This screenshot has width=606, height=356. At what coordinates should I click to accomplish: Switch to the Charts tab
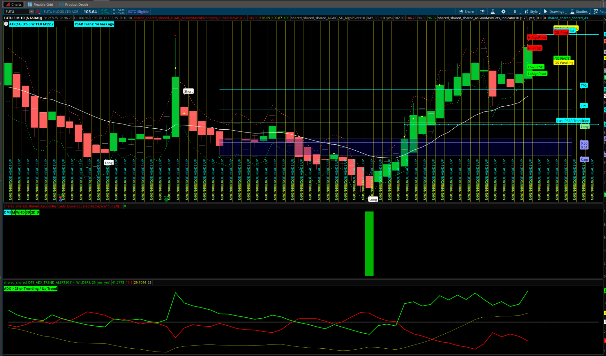click(13, 4)
